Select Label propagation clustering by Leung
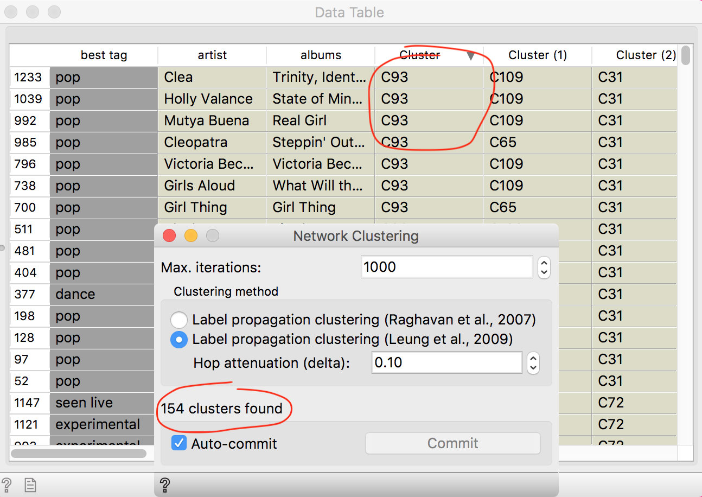Viewport: 702px width, 497px height. (x=179, y=340)
